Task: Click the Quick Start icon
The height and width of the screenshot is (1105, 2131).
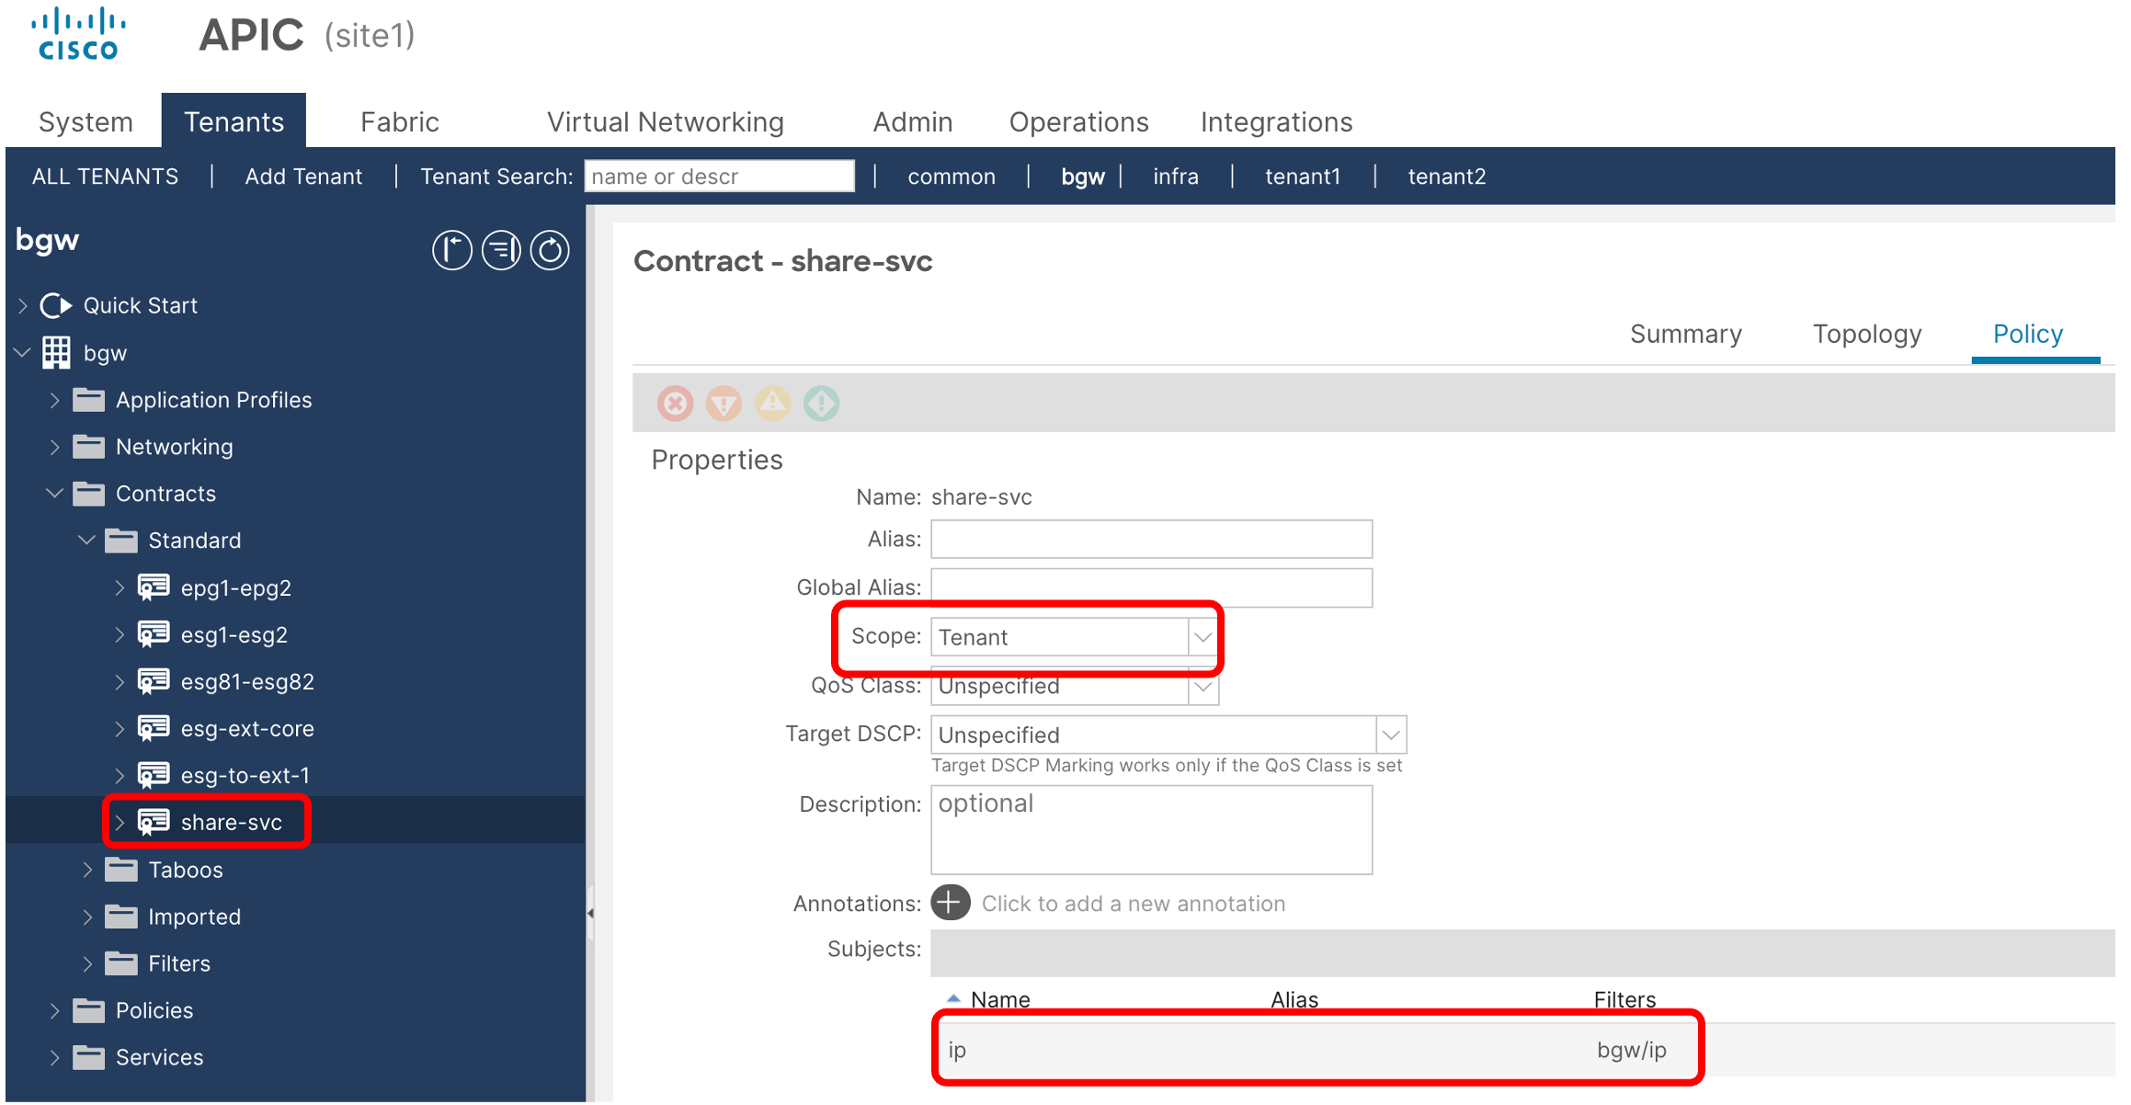Action: [x=56, y=305]
